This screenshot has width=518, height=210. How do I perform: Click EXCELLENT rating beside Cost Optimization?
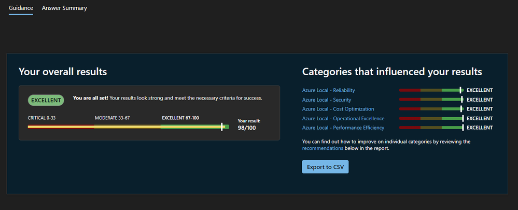coord(480,109)
